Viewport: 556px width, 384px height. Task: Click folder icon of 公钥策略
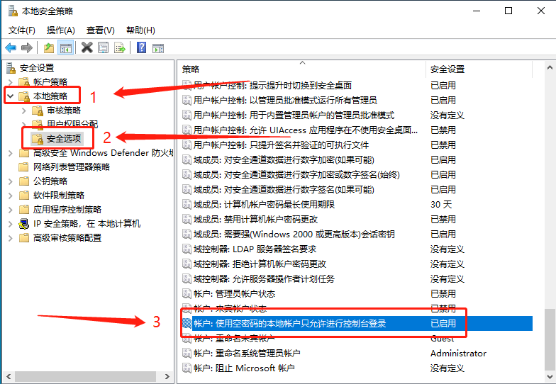[x=24, y=181]
